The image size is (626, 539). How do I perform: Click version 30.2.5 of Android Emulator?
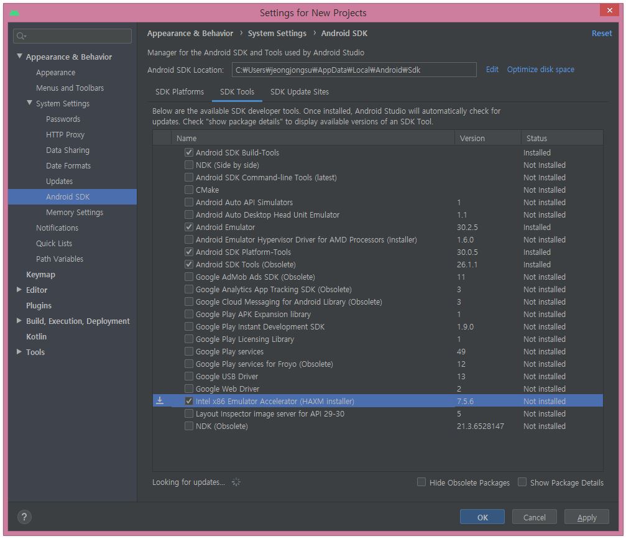tap(467, 227)
